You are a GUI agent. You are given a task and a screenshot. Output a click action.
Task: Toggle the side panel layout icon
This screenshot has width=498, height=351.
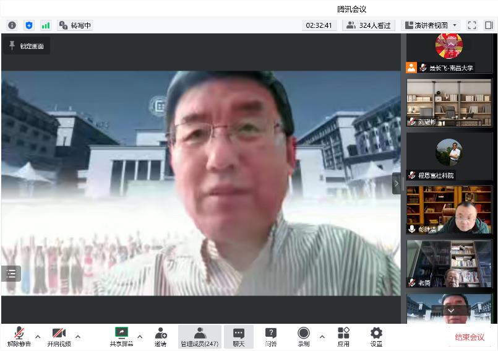tap(489, 25)
